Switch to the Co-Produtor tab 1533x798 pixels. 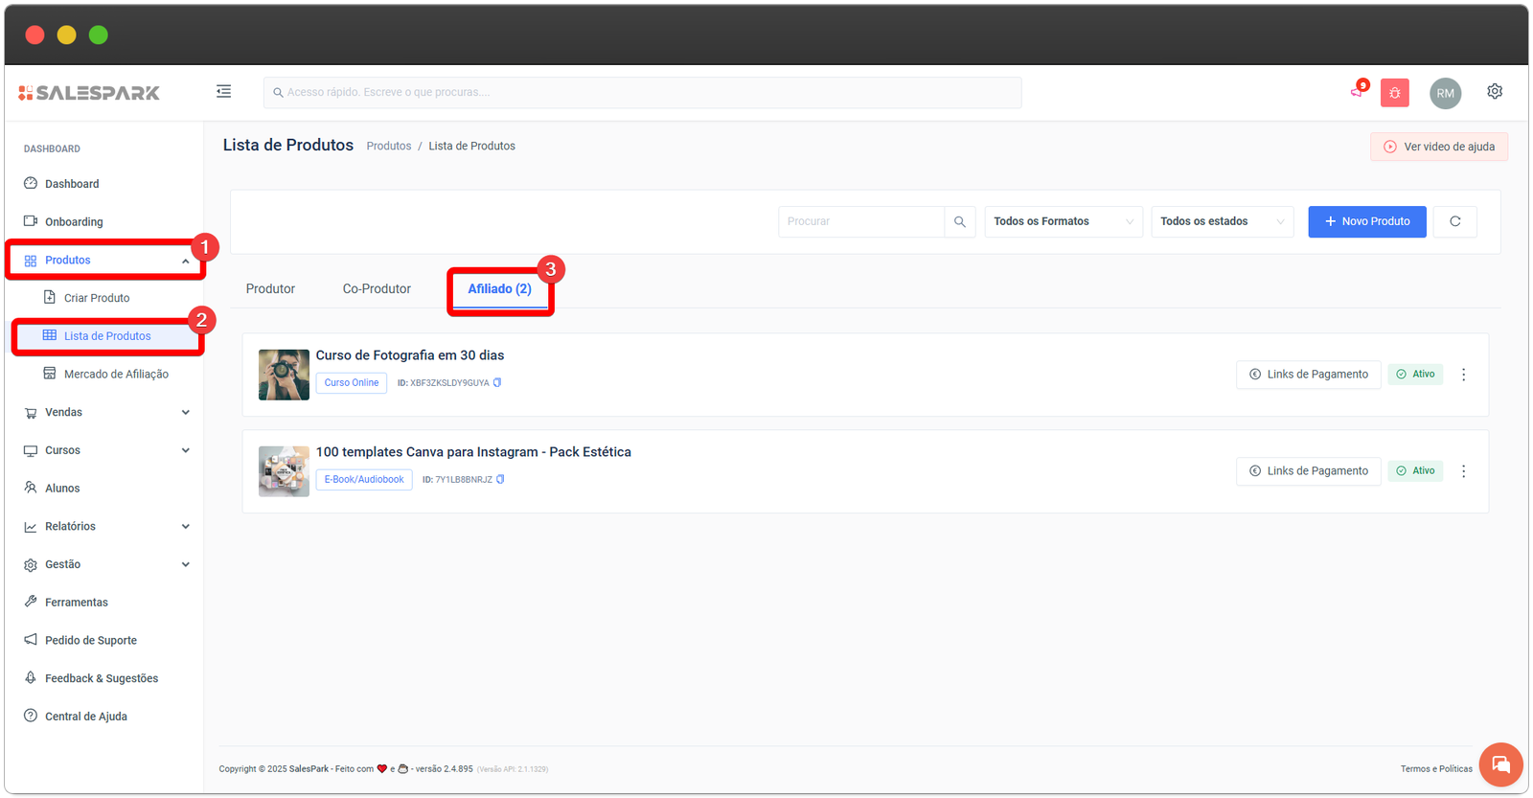[x=377, y=289]
